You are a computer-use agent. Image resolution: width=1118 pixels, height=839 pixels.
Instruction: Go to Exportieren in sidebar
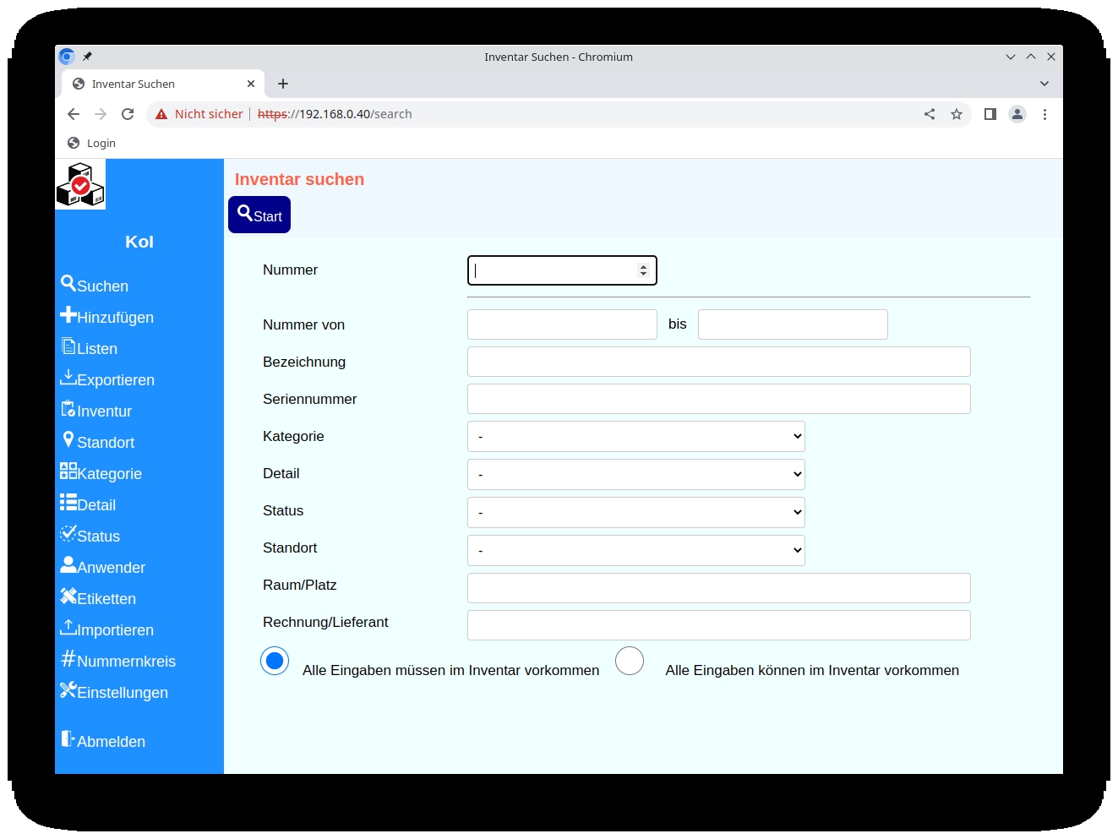107,379
